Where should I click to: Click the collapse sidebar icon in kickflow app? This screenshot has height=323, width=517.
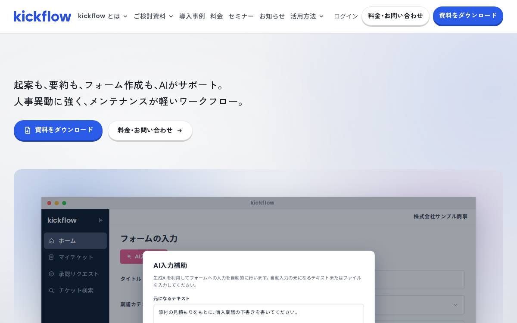tap(101, 220)
